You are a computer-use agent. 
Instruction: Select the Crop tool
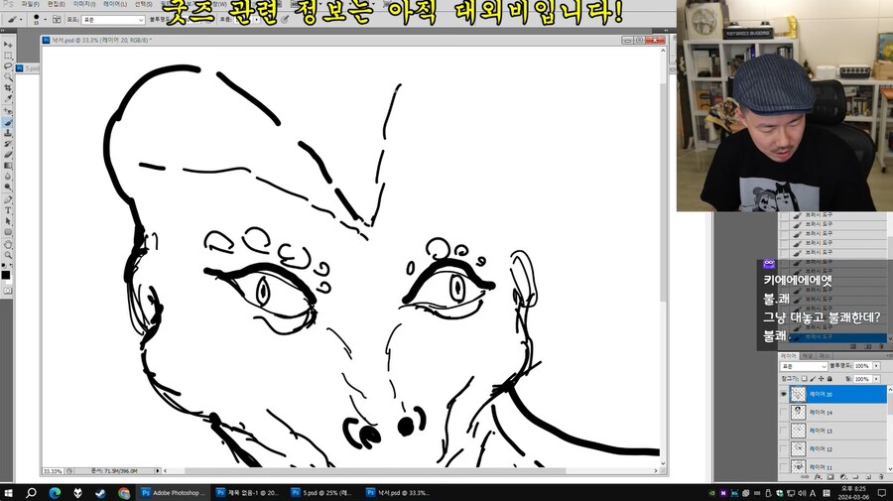(8, 87)
